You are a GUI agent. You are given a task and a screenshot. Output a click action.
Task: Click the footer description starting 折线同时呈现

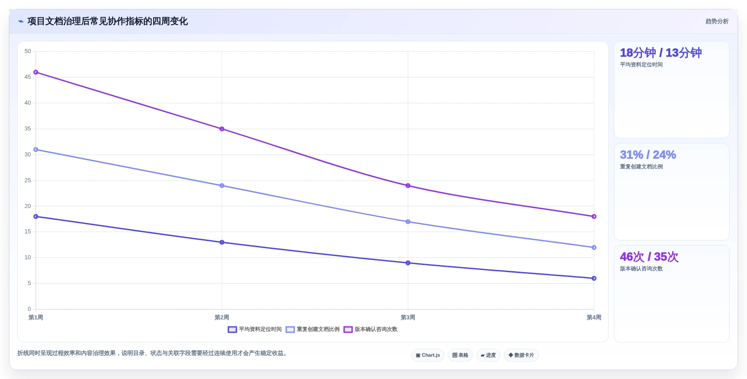coord(153,353)
